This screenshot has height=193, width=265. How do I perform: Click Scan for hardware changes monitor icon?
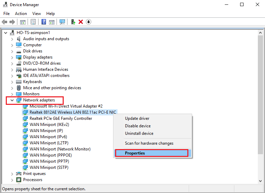click(x=62, y=22)
